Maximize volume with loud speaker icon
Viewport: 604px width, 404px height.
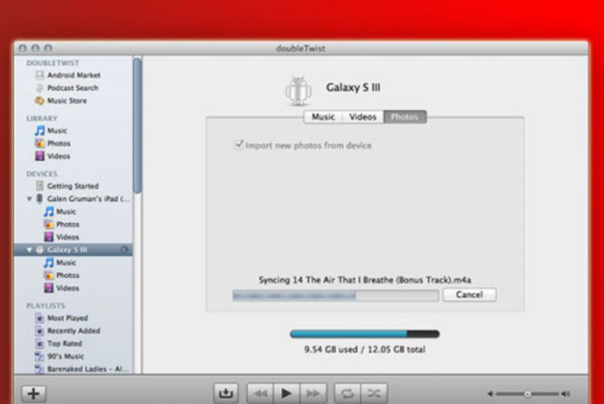point(566,394)
